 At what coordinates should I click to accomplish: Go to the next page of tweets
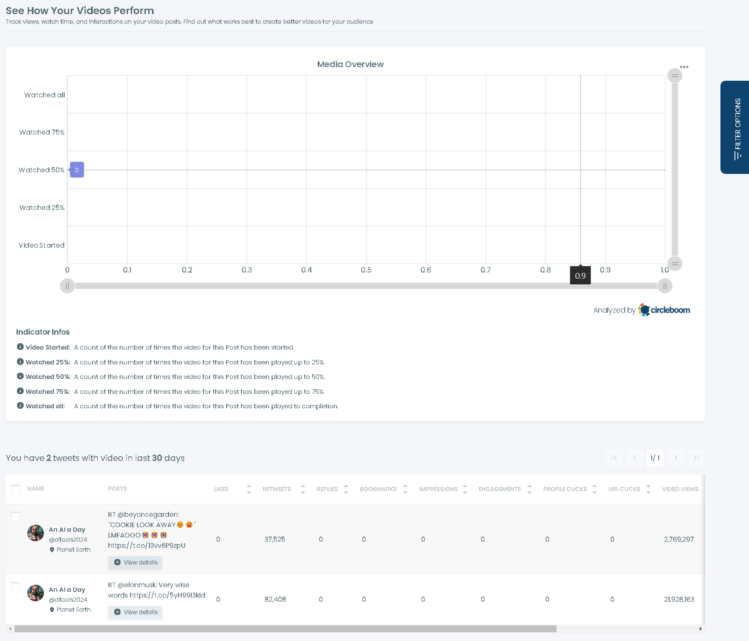[x=676, y=458]
